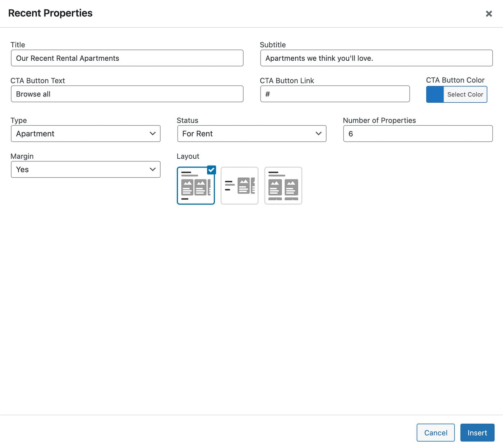503x448 pixels.
Task: Focus the CTA Button Text field
Action: pos(127,94)
